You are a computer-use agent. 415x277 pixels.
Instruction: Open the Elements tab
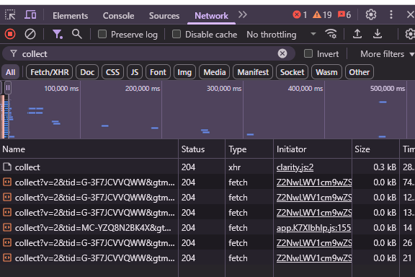(x=70, y=16)
